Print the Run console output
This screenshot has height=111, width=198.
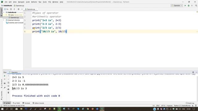click(x=8, y=89)
